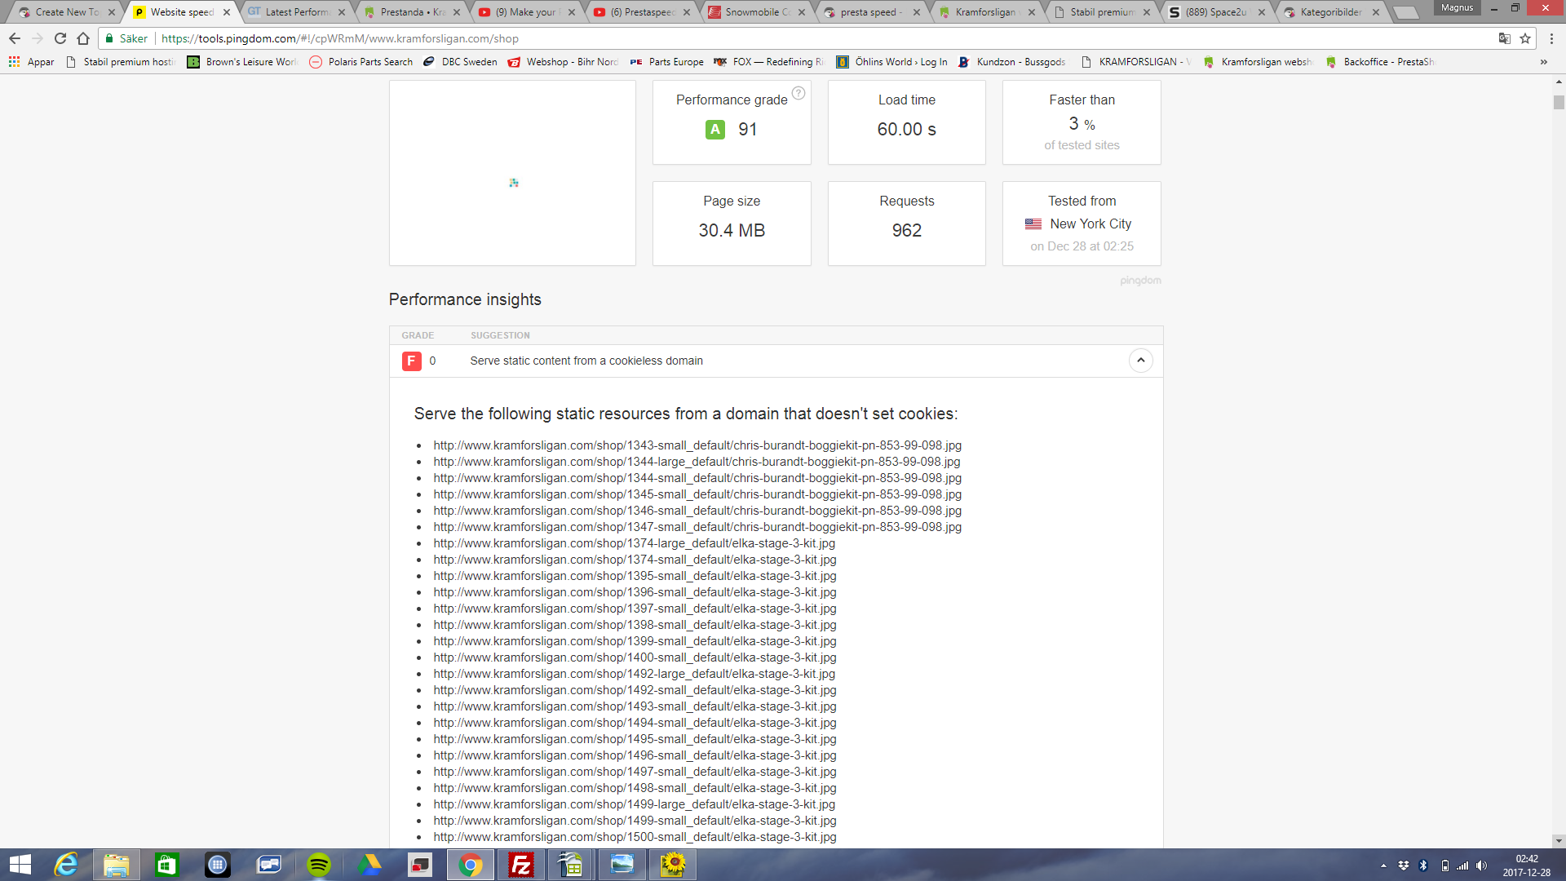Open the Apps shortcut in the bookmarks bar

click(31, 62)
